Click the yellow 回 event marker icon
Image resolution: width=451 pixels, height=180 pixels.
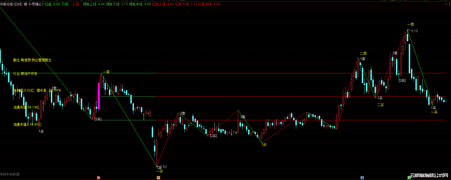(158, 178)
